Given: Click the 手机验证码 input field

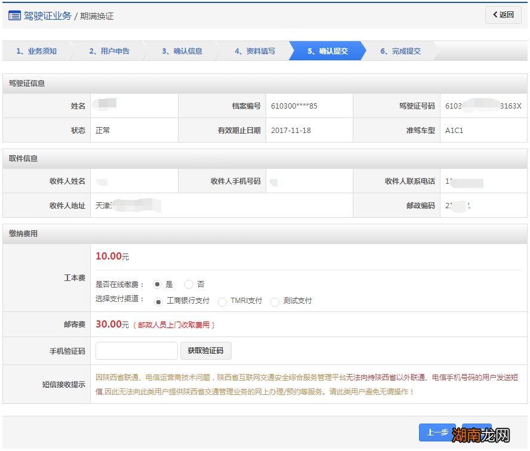Looking at the screenshot, I should coord(136,351).
